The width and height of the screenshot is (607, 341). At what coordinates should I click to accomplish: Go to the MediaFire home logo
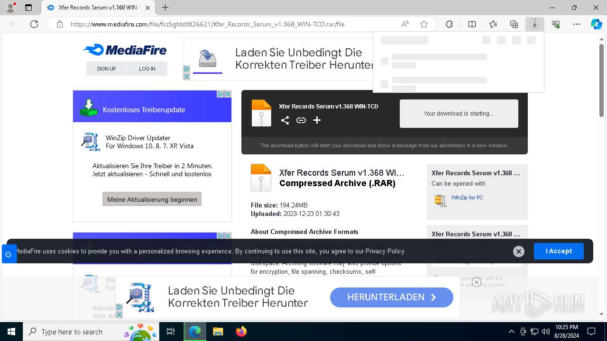pos(125,50)
